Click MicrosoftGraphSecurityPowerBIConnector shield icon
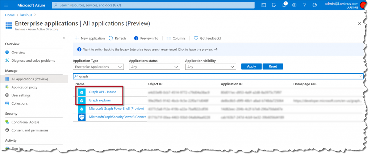Viewport: 371px width, 156px height. point(82,117)
